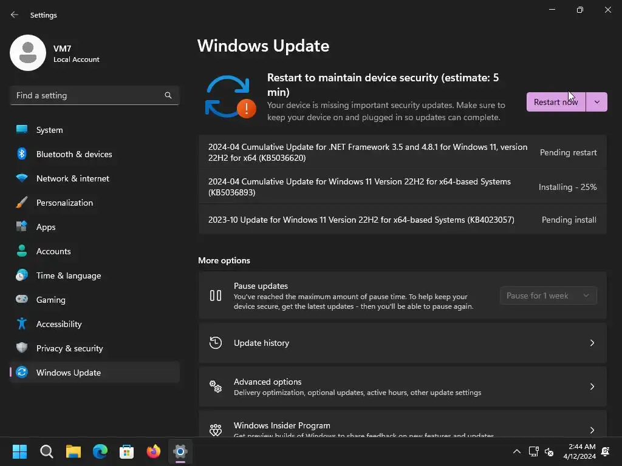Screen dimensions: 622x466
Task: Click the Update history label
Action: point(261,343)
